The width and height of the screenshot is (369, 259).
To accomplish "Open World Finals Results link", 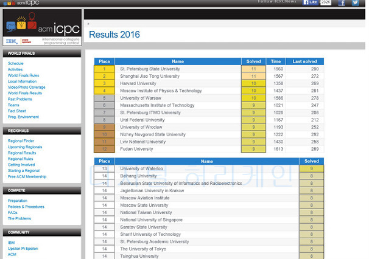I will [25, 93].
